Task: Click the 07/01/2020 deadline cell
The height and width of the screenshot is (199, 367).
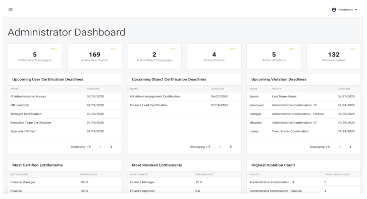Action: pos(95,96)
